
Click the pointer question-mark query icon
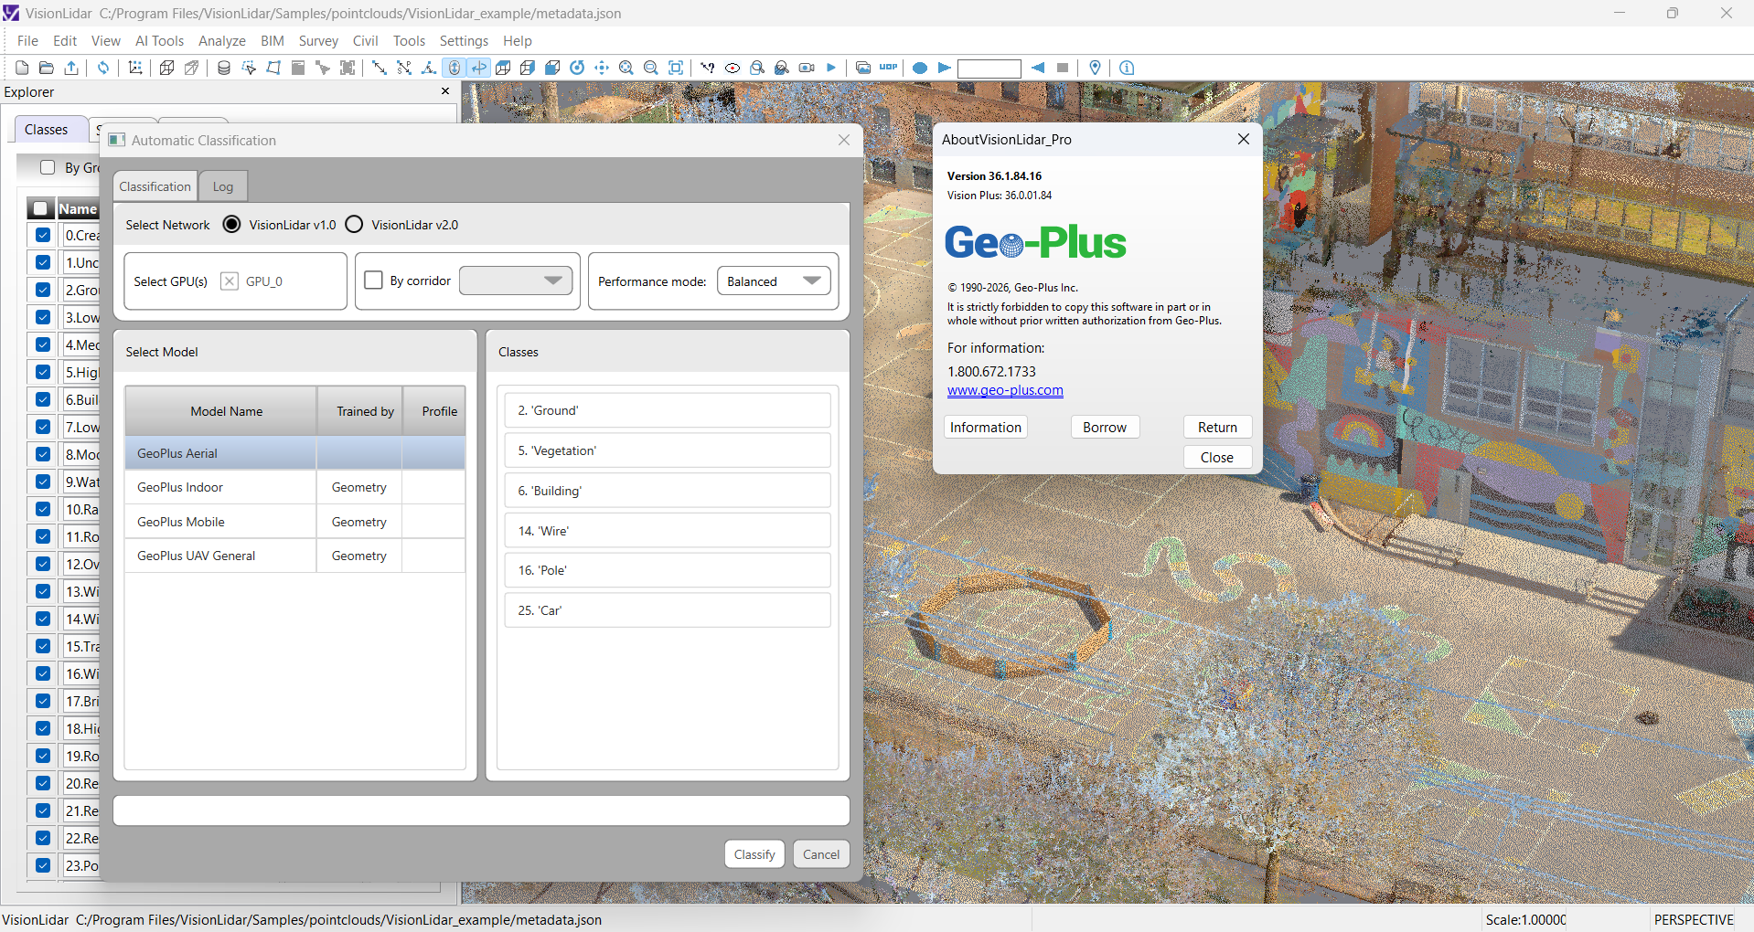708,68
